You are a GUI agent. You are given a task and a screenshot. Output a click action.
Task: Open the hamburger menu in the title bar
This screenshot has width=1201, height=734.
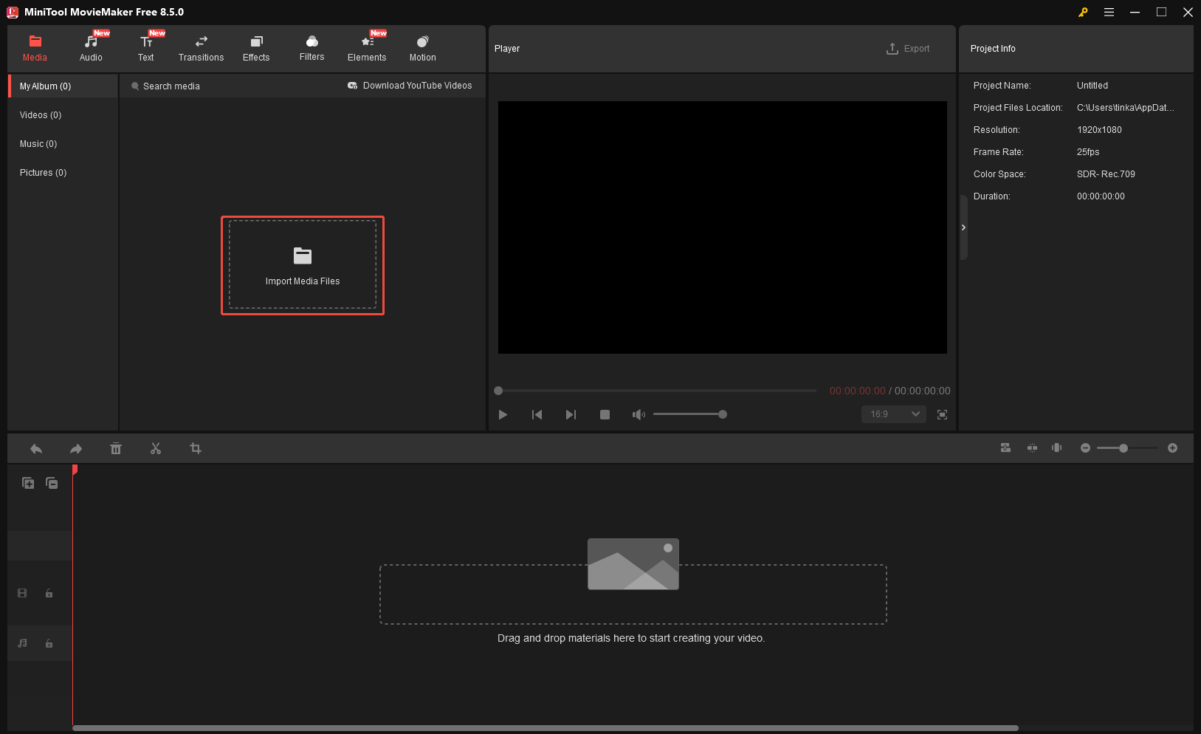pyautogui.click(x=1109, y=12)
